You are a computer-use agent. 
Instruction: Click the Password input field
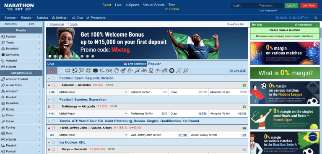coord(270,5)
